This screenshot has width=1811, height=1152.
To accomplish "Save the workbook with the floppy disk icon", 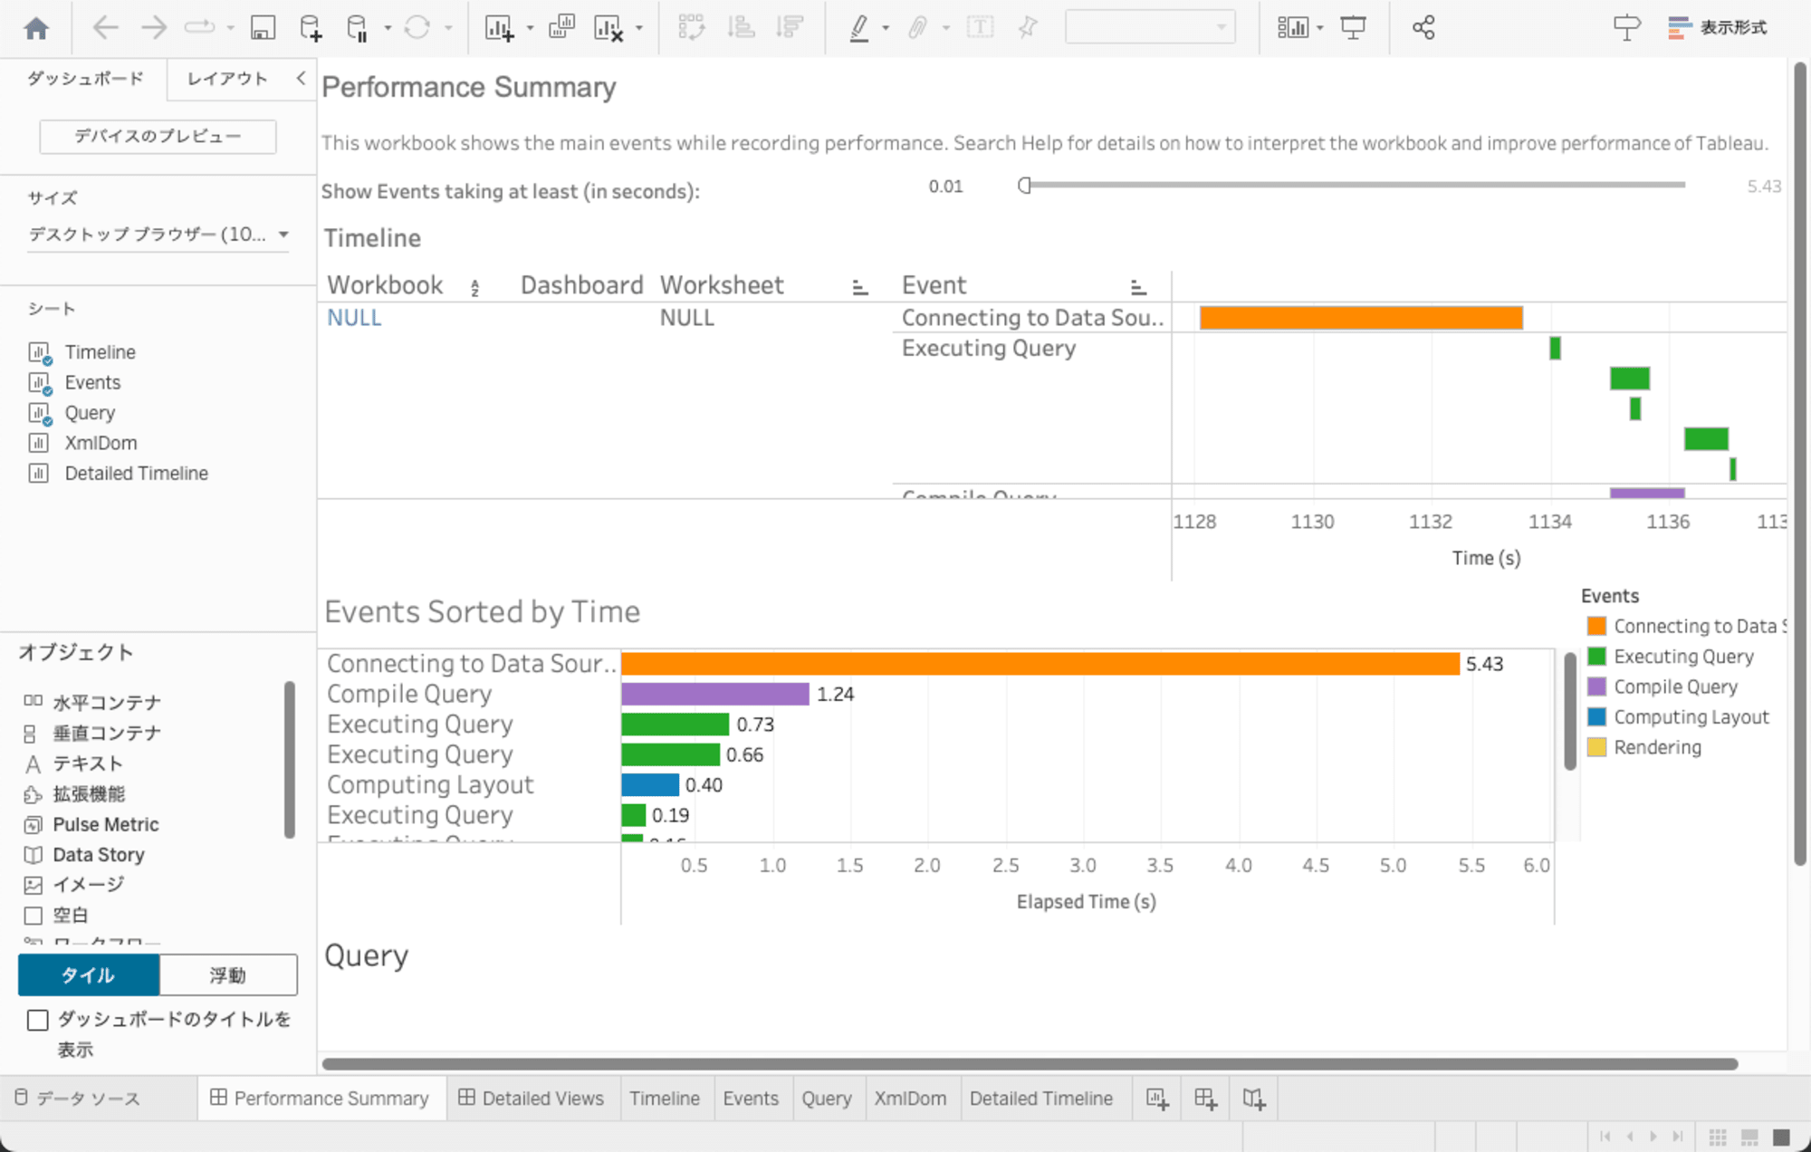I will coord(263,28).
